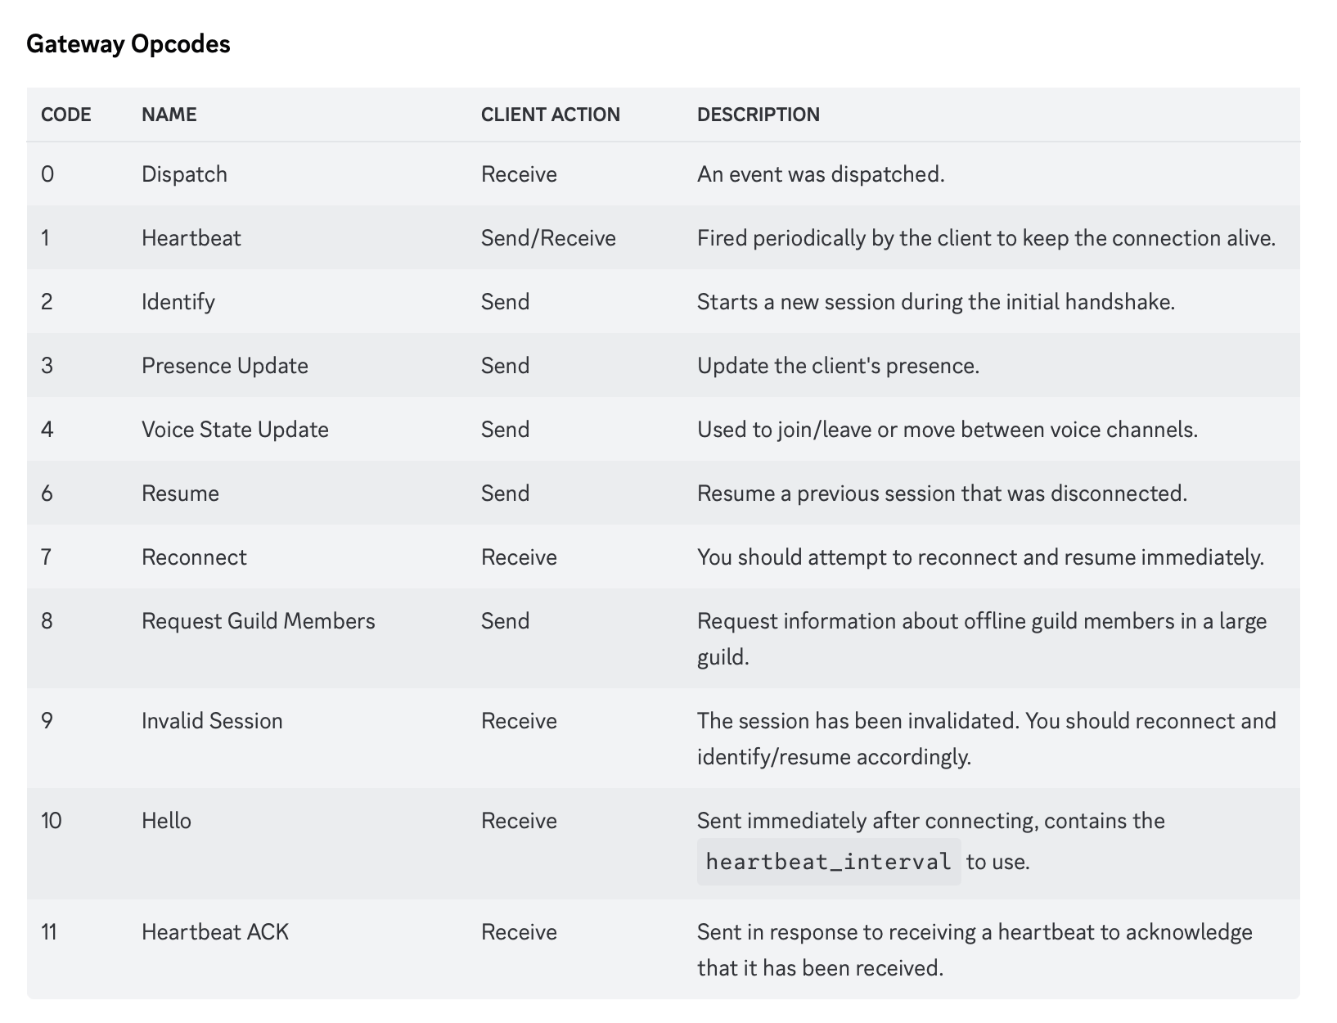Click the Send/Receive client action cell
The height and width of the screenshot is (1023, 1337).
548,238
